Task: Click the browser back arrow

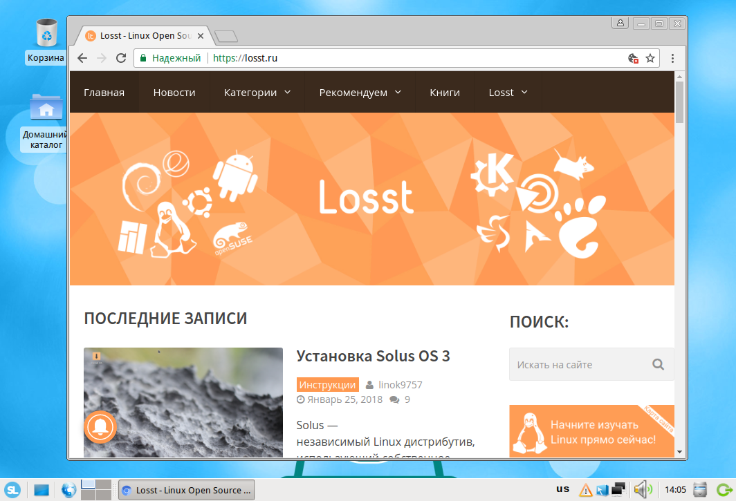Action: (82, 58)
